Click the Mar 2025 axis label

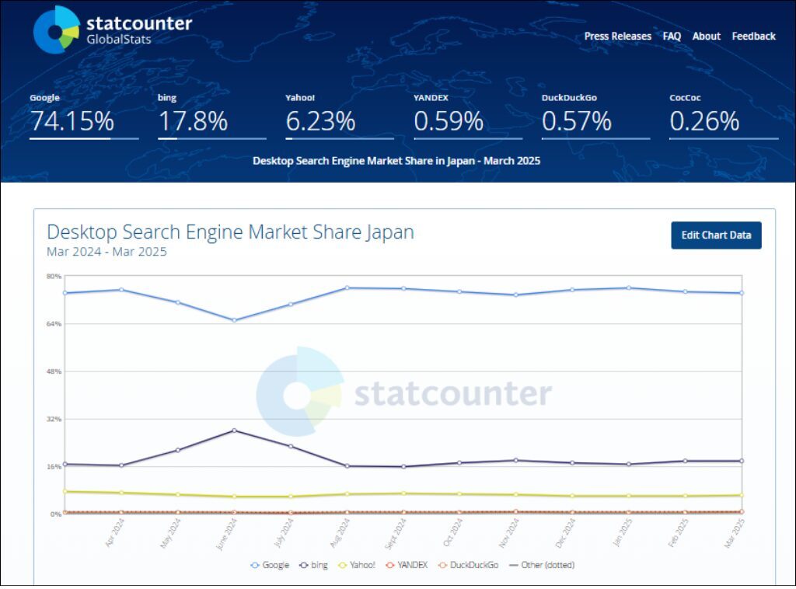(x=734, y=533)
